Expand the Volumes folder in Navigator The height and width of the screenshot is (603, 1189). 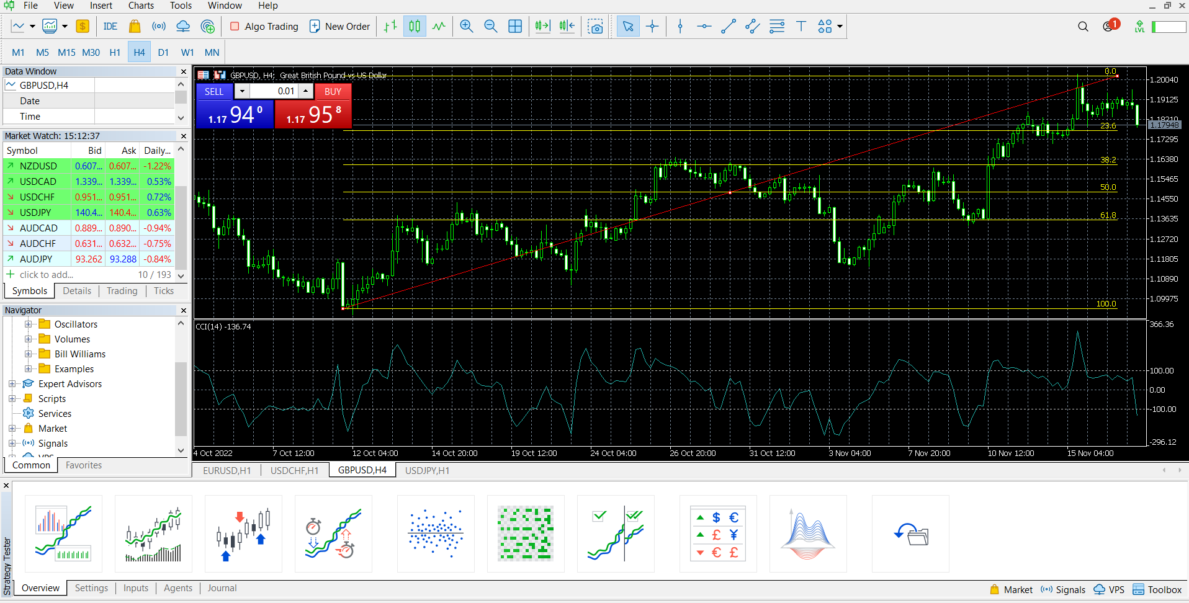pos(28,339)
